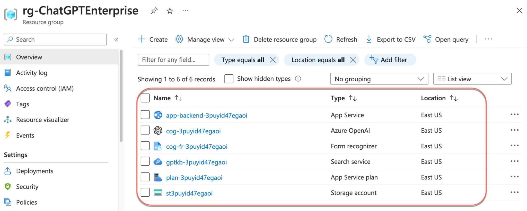This screenshot has width=527, height=211.
Task: Click the App Service icon for app-backend
Action: point(158,115)
